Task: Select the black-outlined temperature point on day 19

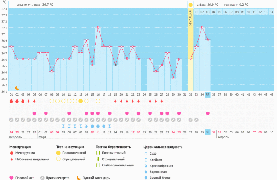Action: click(115, 65)
